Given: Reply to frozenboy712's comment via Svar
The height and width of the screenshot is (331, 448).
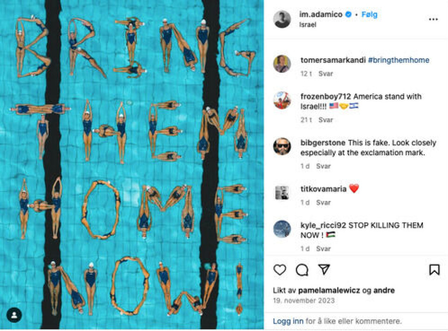Looking at the screenshot, I should 326,120.
